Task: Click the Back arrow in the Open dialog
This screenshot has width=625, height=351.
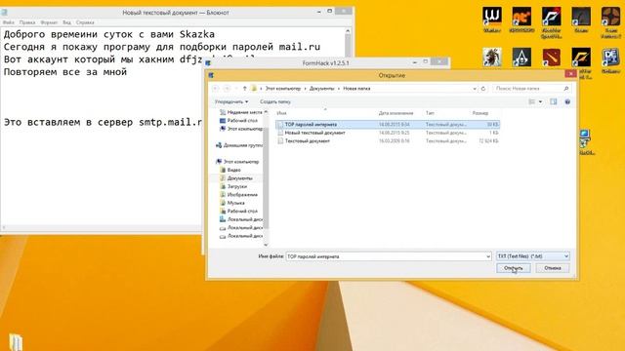Action: point(216,89)
